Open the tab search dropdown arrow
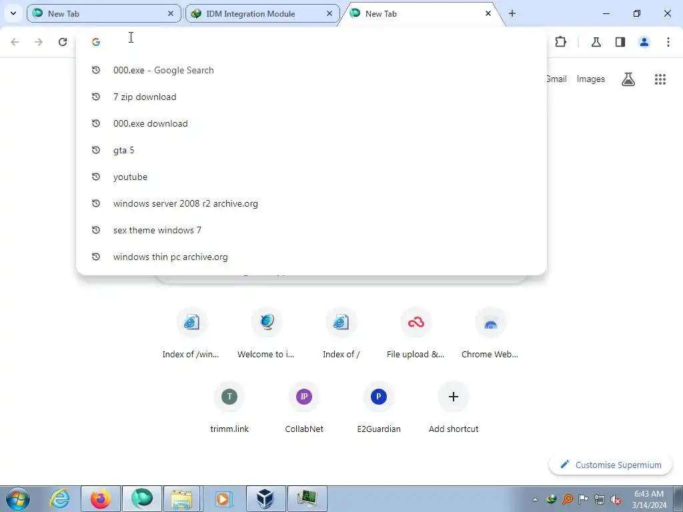The height and width of the screenshot is (512, 683). coord(13,13)
